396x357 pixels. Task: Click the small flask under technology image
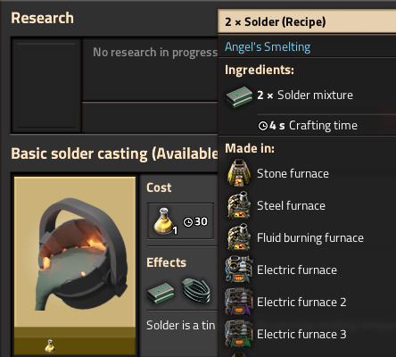click(x=50, y=346)
